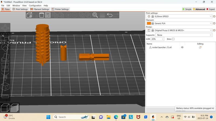Open the Infill percentage dropdown
The width and height of the screenshot is (216, 121).
tap(157, 39)
